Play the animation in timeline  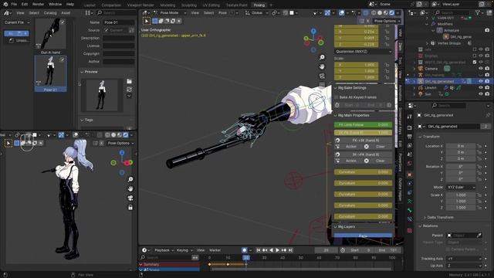tap(277, 250)
